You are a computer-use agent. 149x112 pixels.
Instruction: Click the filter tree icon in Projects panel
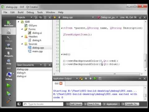coord(36,17)
